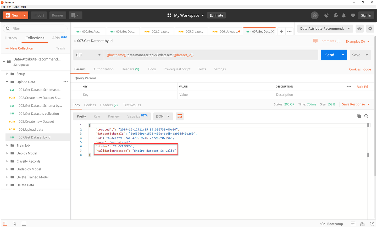Click Bulk Edit link

[363, 87]
